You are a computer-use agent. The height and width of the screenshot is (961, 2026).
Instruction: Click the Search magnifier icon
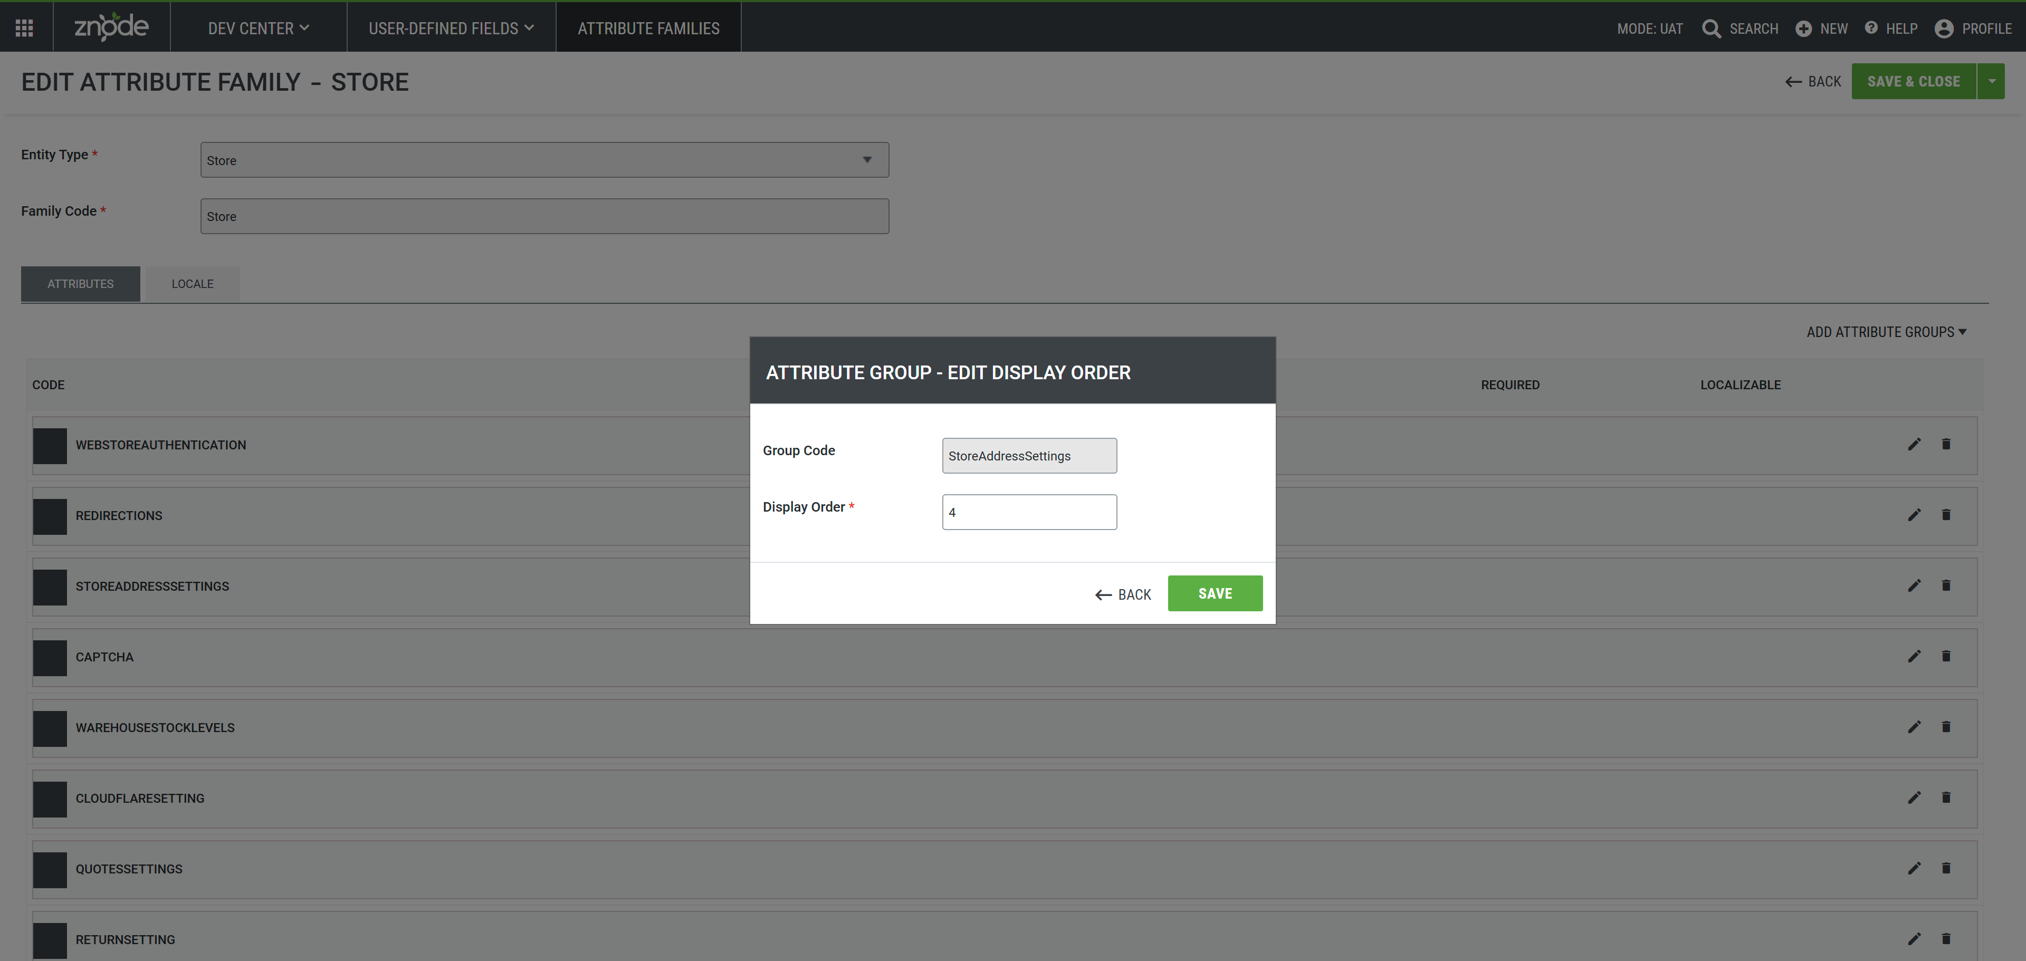tap(1710, 28)
